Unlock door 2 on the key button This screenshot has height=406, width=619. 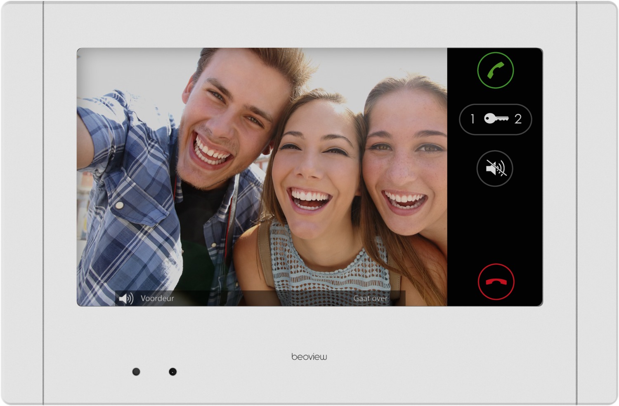(x=518, y=119)
